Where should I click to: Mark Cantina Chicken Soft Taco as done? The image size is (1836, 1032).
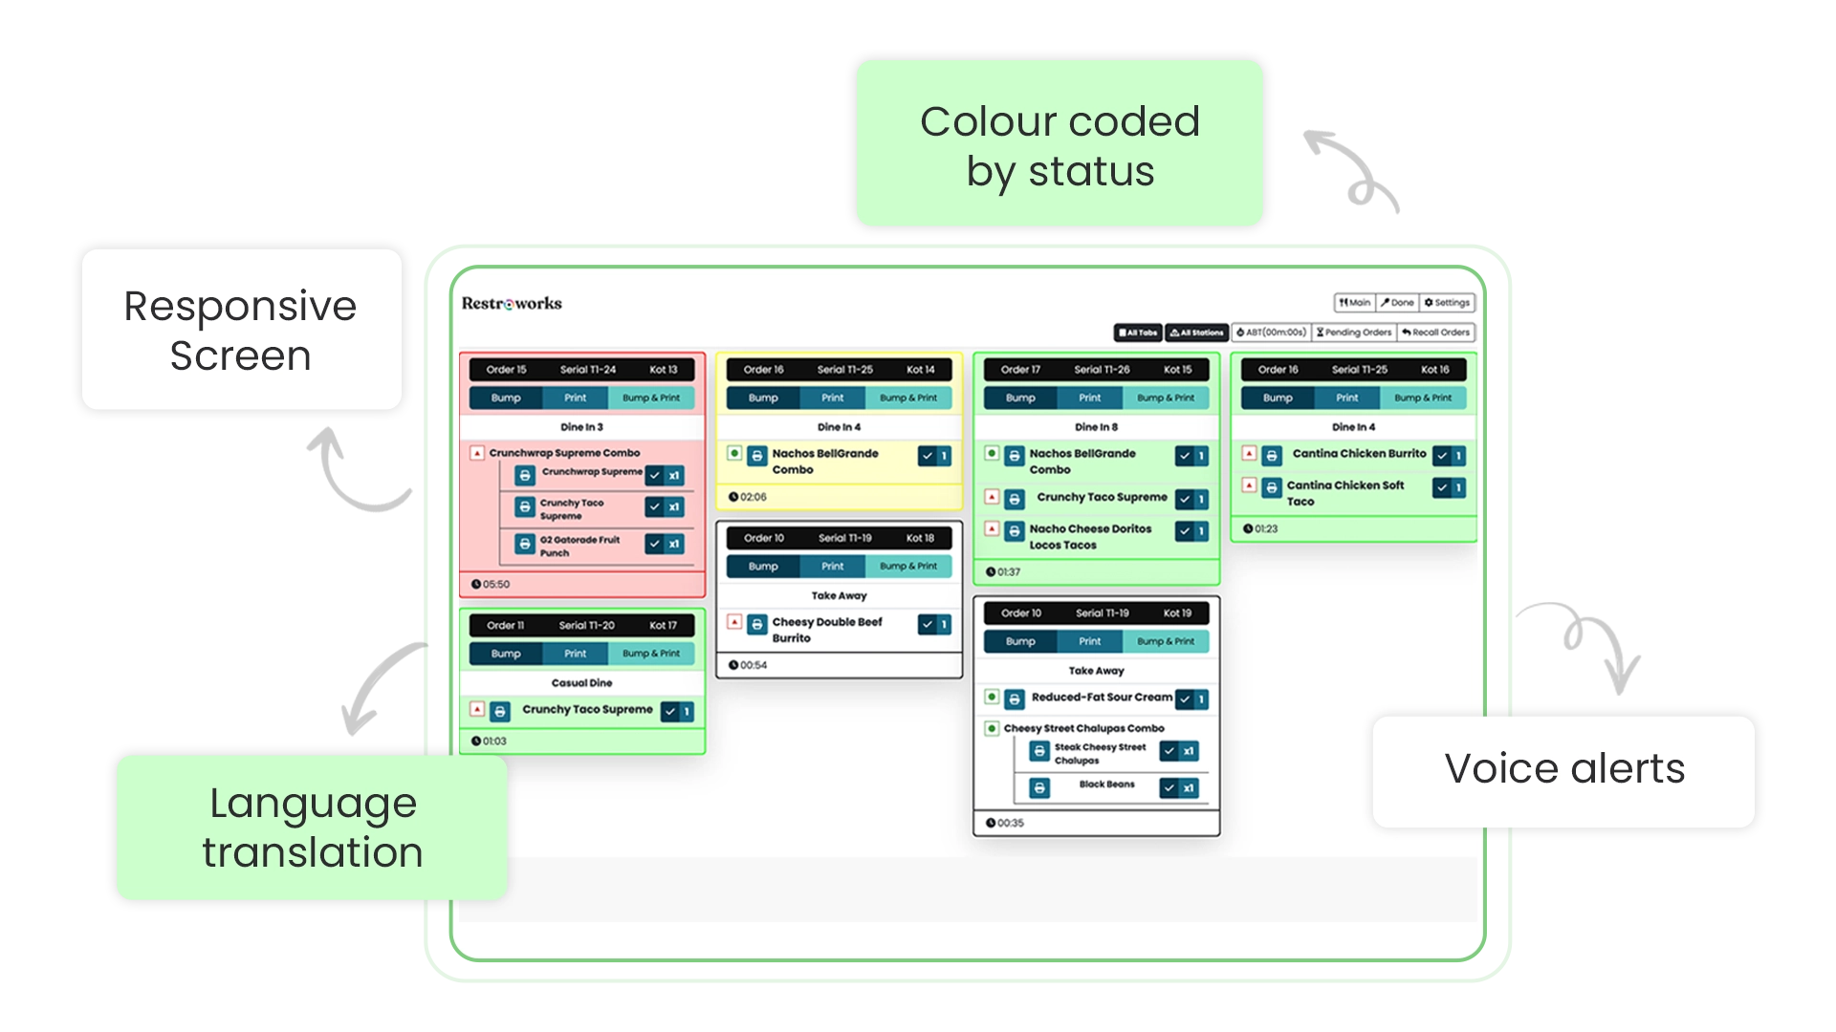1442,487
